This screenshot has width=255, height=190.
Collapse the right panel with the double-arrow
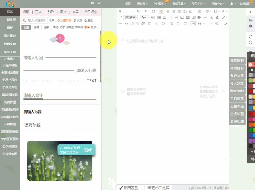[x=251, y=12]
